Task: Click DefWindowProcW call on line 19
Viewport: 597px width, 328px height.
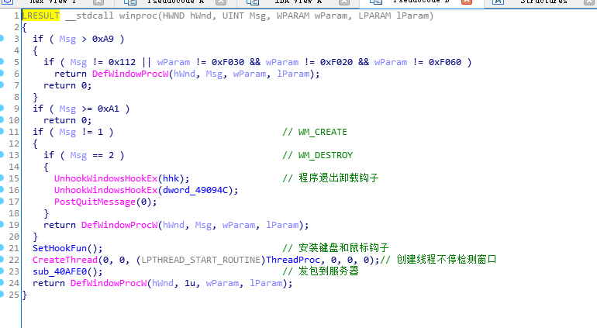Action: point(119,225)
